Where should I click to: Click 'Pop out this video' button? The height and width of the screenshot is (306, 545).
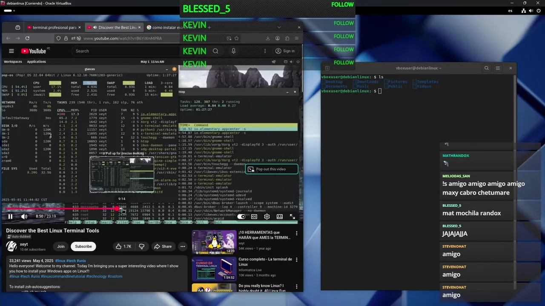point(271,169)
